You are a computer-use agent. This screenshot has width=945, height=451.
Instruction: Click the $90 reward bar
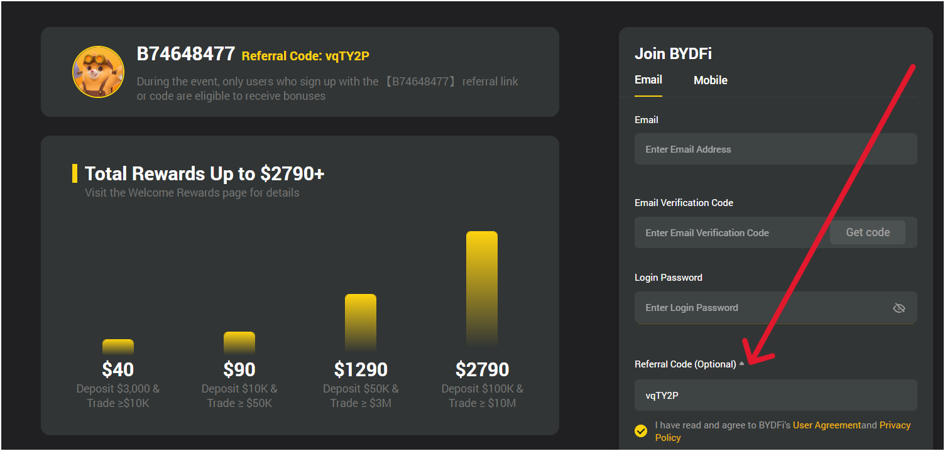[x=239, y=342]
